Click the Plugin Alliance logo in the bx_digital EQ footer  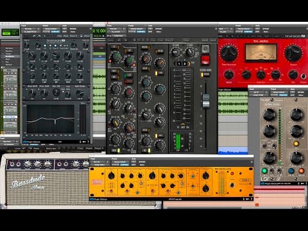tap(32, 142)
